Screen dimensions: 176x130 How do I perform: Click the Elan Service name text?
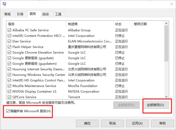tap(21, 41)
